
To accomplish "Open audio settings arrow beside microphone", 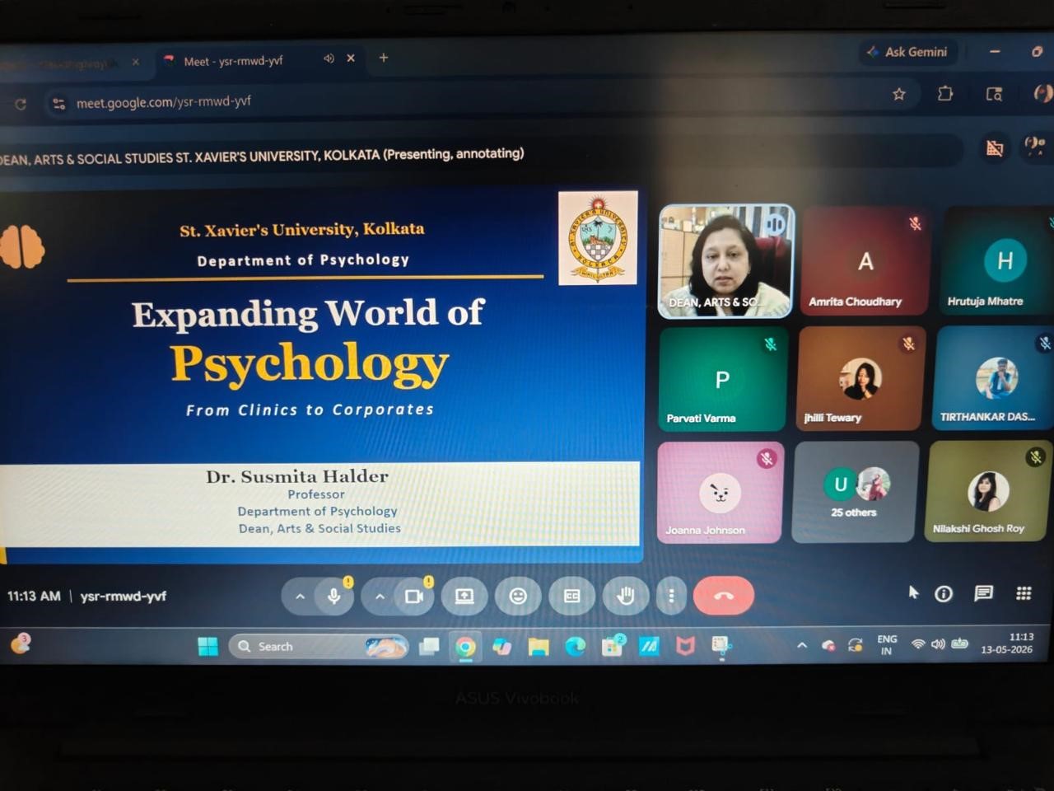I will coord(300,596).
